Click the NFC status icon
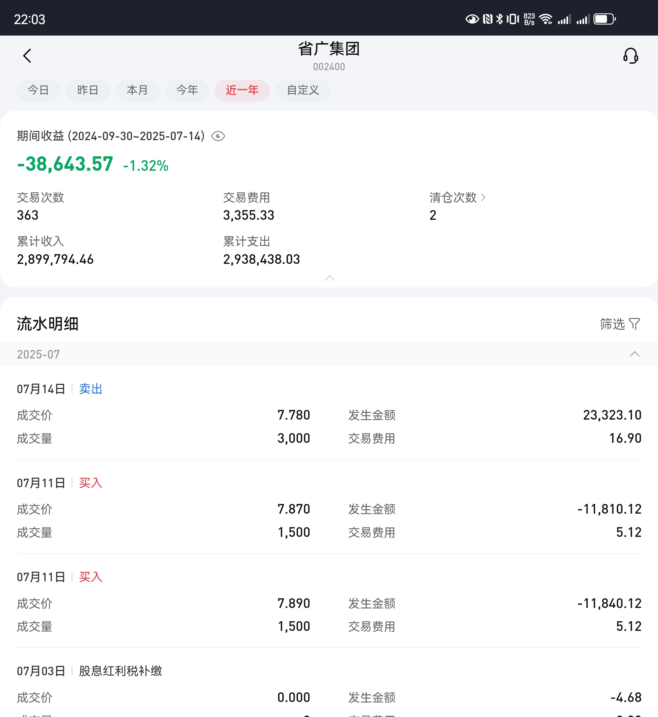 [487, 19]
